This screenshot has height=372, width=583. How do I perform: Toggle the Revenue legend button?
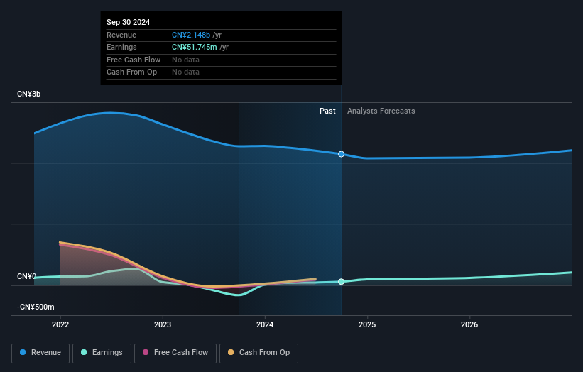coord(40,353)
